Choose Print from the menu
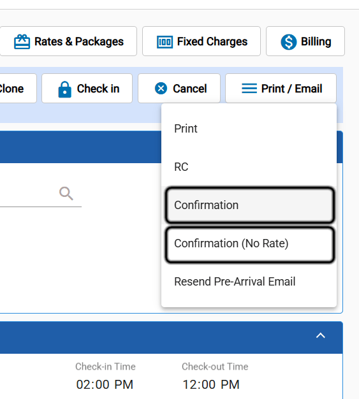 [249, 129]
